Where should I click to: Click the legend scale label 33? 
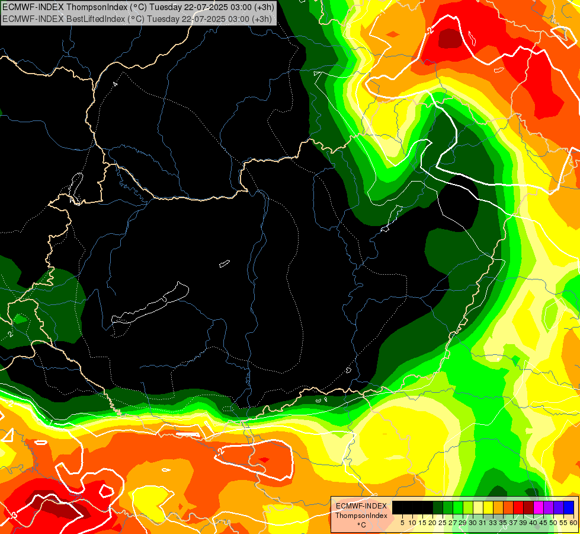pyautogui.click(x=493, y=523)
